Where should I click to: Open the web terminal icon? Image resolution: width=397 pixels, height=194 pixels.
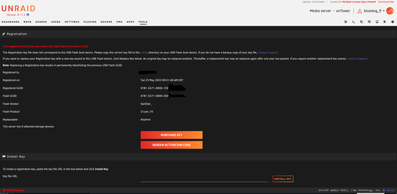pyautogui.click(x=353, y=22)
